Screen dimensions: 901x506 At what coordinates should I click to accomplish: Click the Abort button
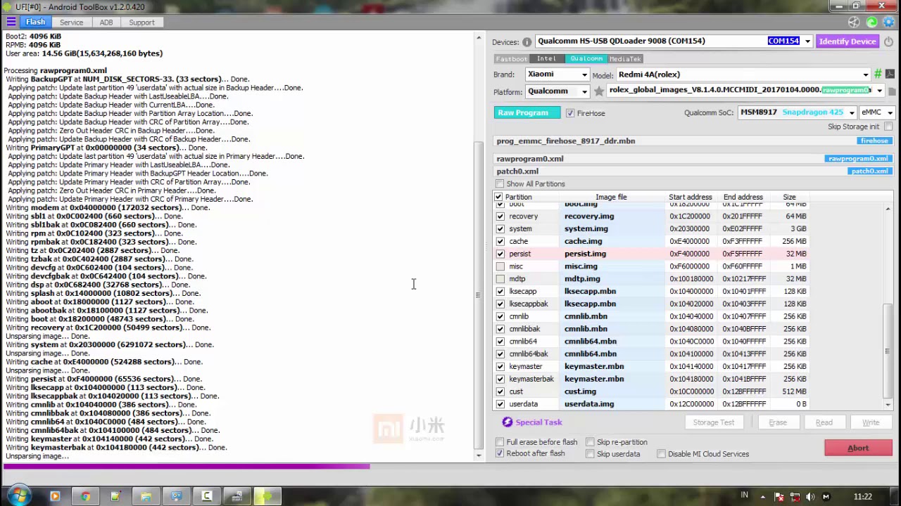(x=858, y=448)
